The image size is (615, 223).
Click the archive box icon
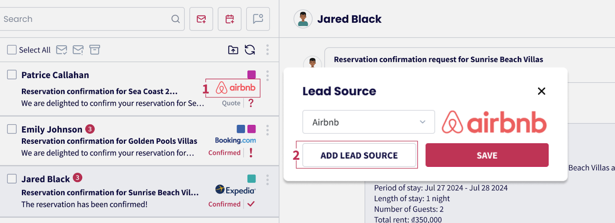pyautogui.click(x=95, y=50)
